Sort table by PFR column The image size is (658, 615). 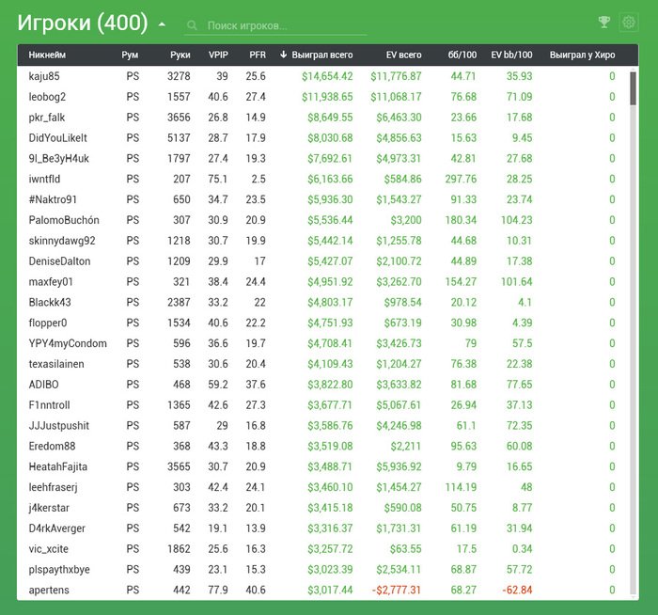(257, 55)
